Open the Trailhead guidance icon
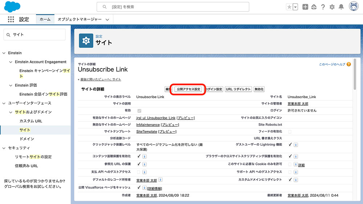The width and height of the screenshot is (363, 204). pos(314,7)
